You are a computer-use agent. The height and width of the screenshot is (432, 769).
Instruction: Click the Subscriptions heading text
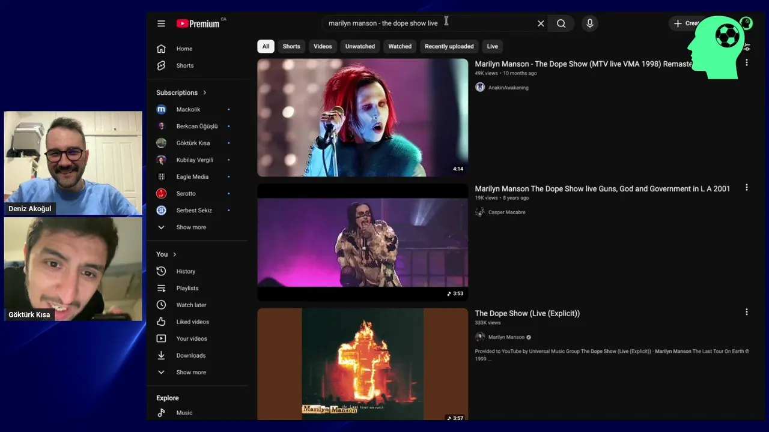coord(177,92)
